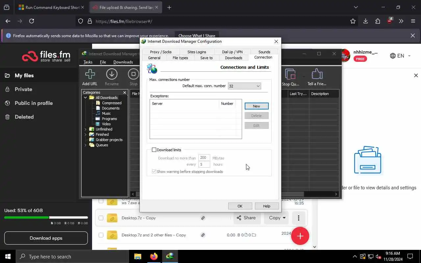Open the Copy dropdown for Desktop.7z - Copy
The image size is (421, 263).
click(277, 218)
